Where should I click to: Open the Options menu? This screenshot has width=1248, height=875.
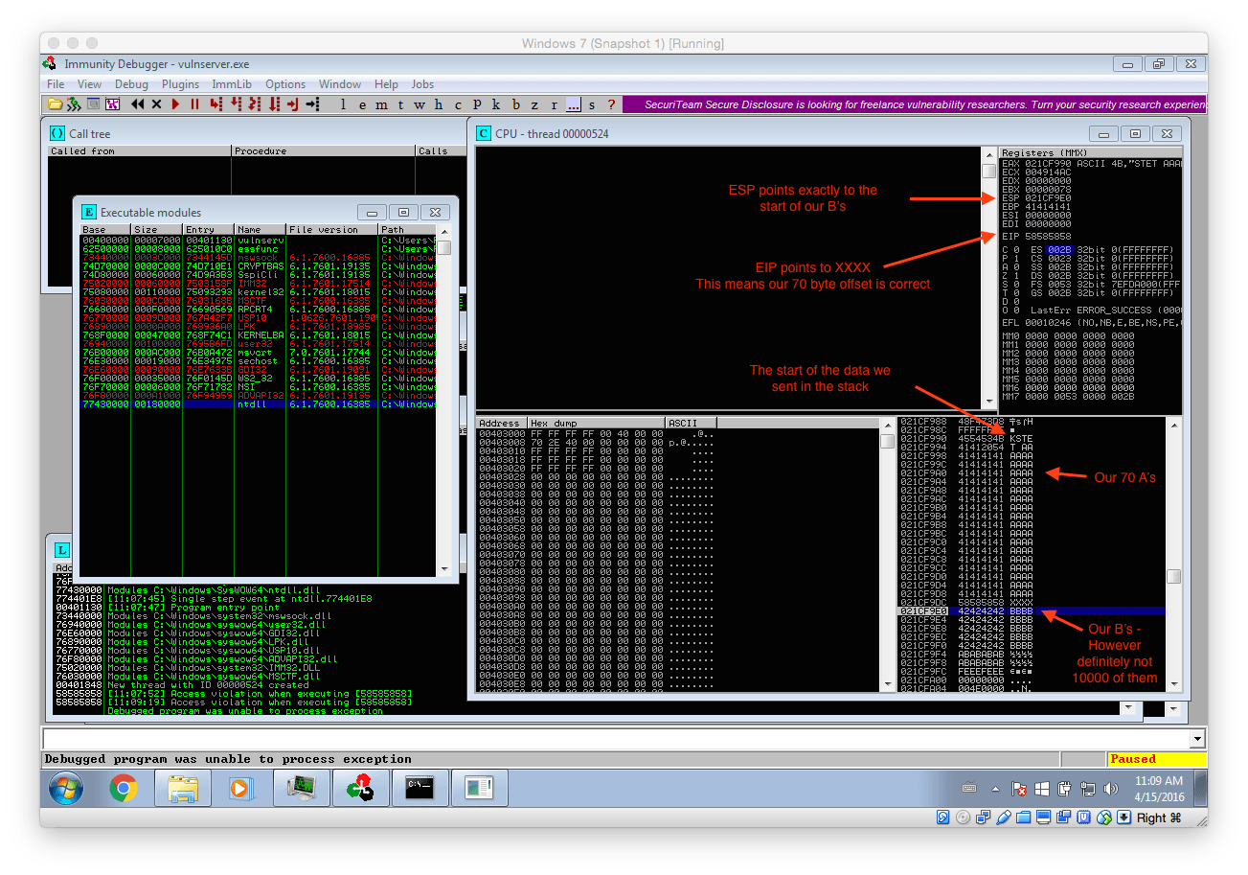285,84
